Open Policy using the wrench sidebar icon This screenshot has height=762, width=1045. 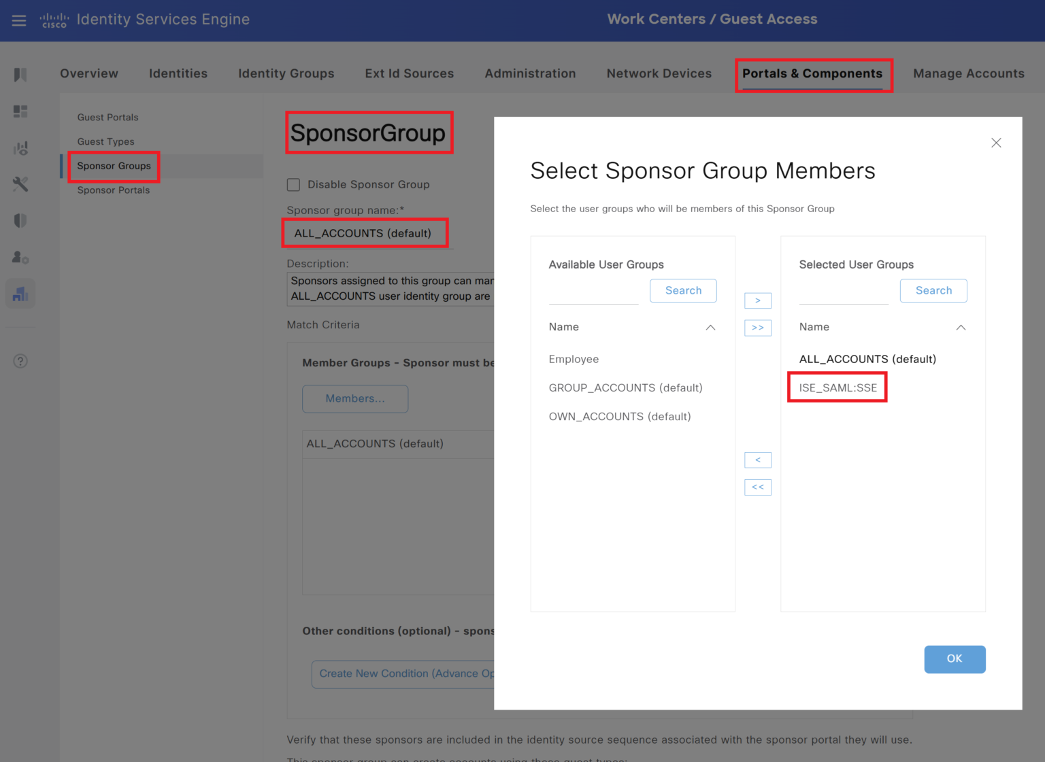(20, 184)
